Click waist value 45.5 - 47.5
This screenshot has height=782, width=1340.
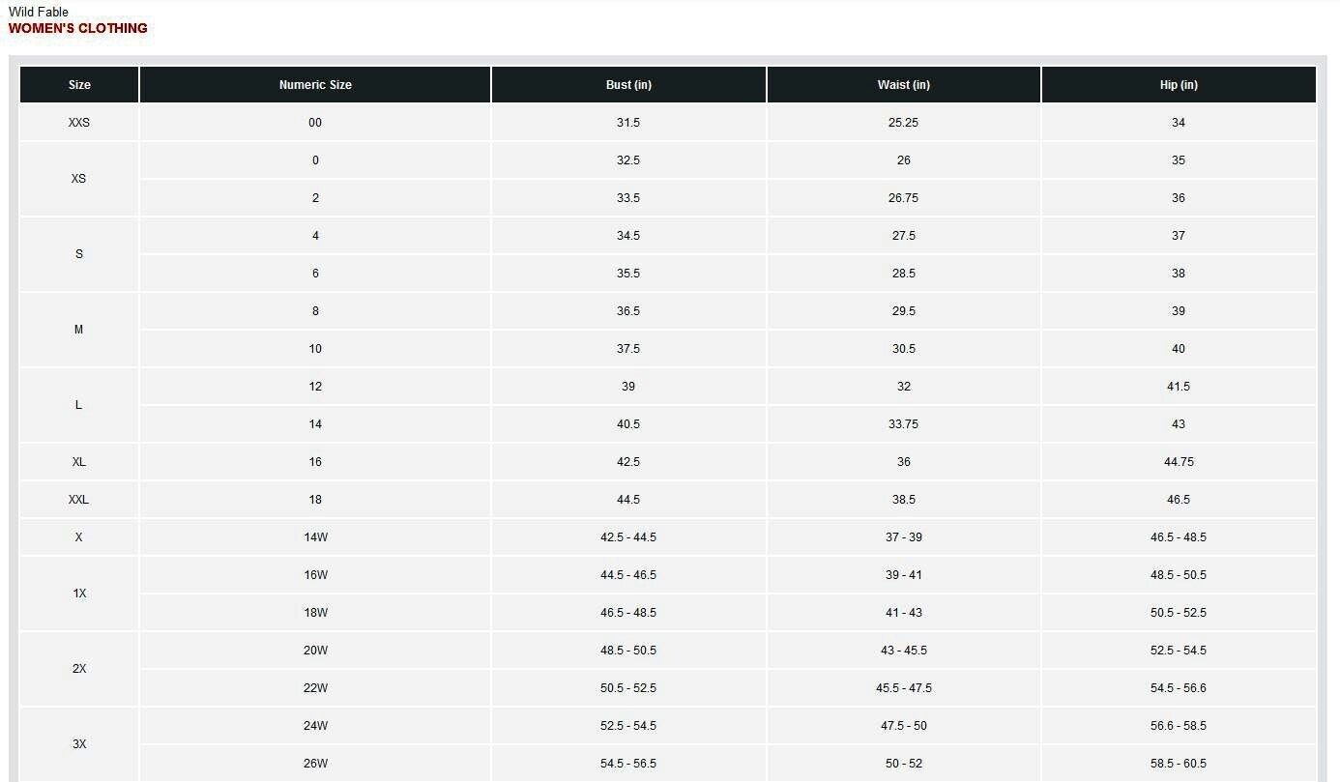click(x=904, y=688)
